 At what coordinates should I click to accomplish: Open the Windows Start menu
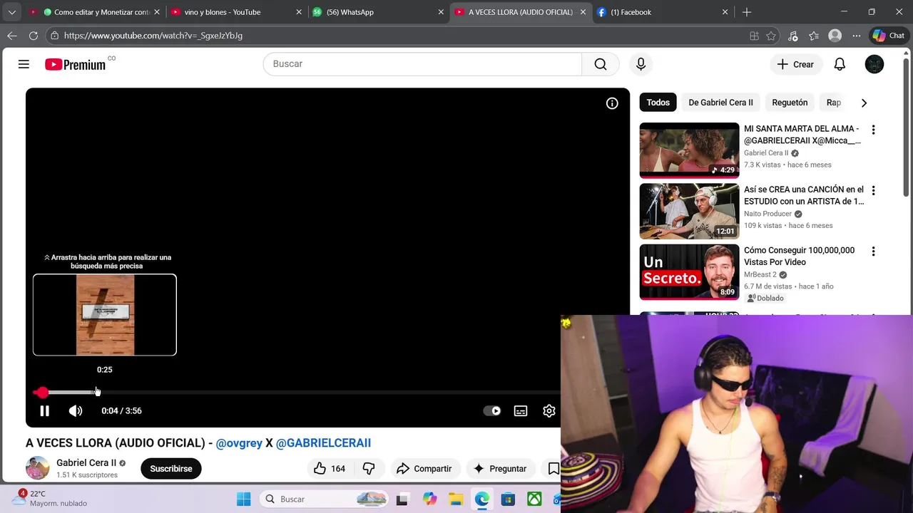(243, 499)
